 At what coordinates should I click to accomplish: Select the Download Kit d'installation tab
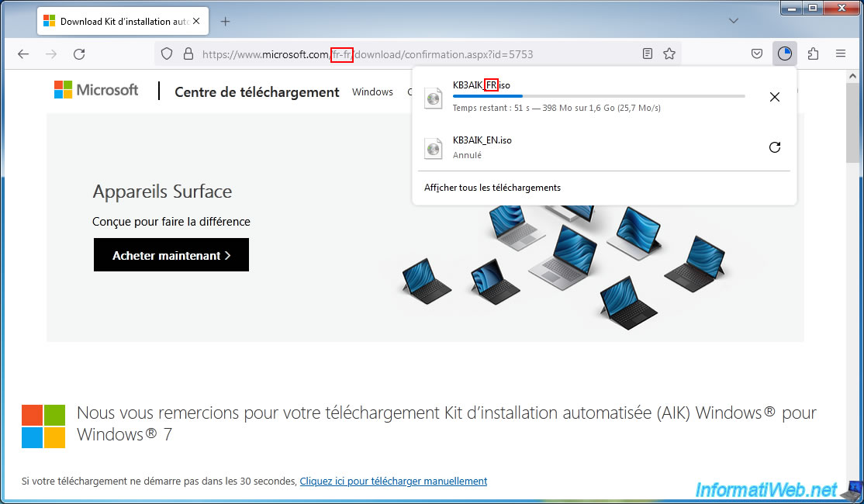click(x=116, y=21)
